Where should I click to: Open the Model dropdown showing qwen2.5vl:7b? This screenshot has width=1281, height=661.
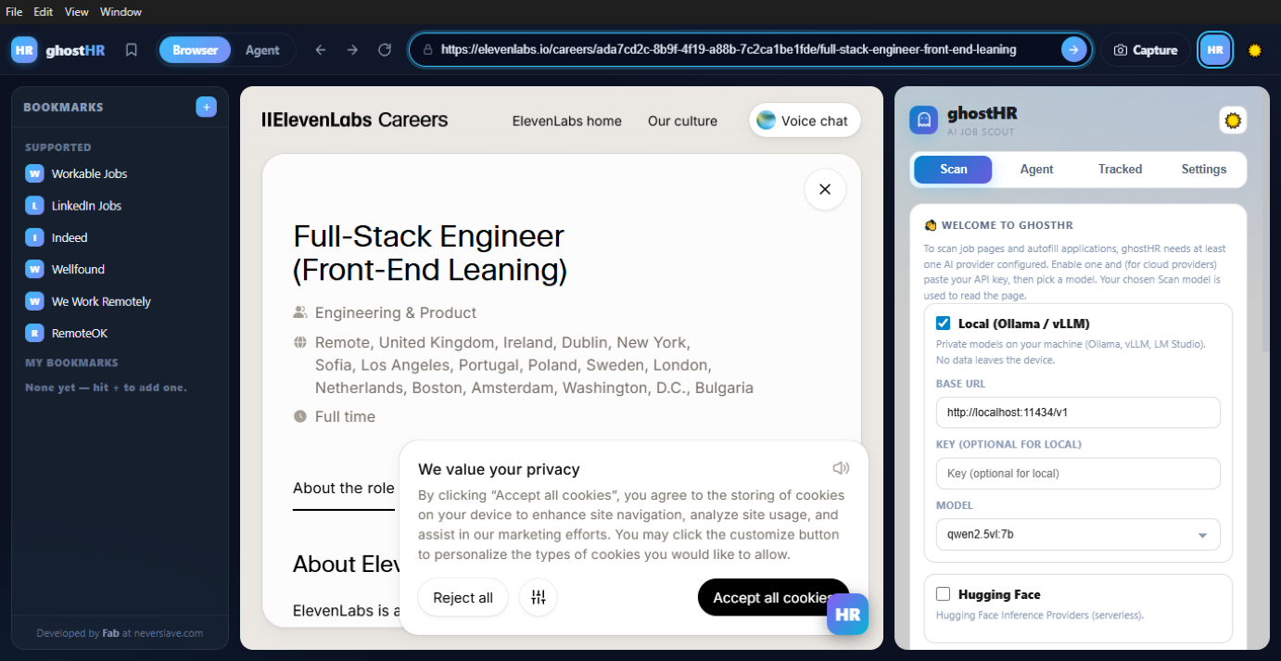[1078, 534]
